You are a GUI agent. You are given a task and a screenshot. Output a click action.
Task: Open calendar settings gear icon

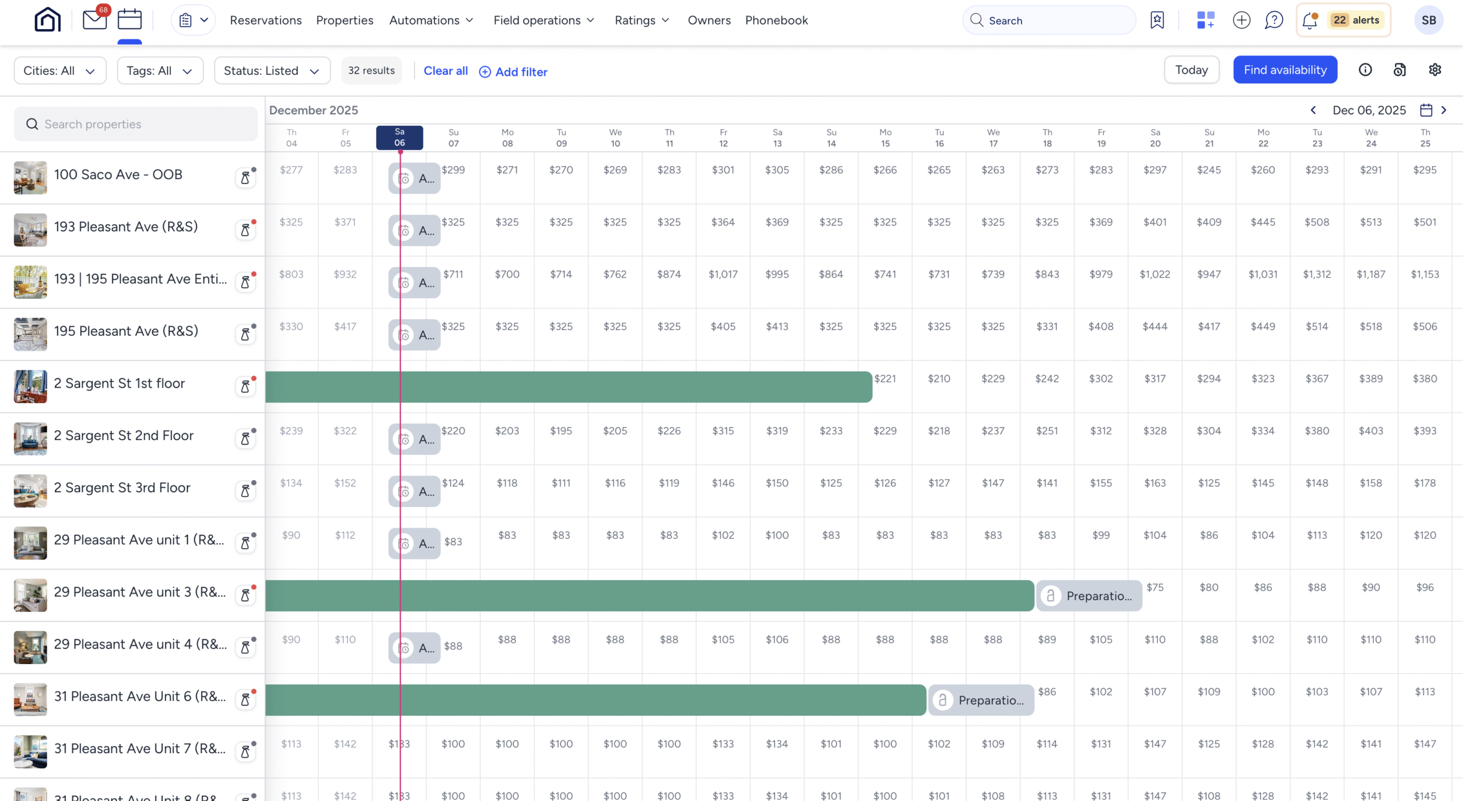1434,70
